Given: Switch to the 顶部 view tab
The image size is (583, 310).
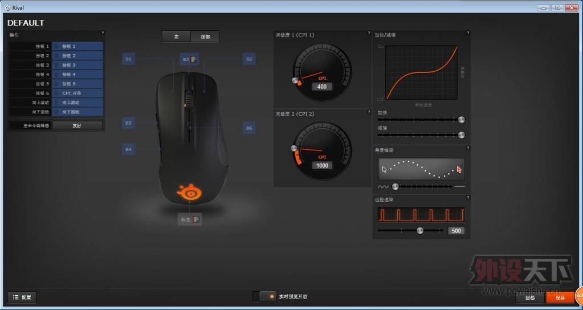Looking at the screenshot, I should (205, 36).
